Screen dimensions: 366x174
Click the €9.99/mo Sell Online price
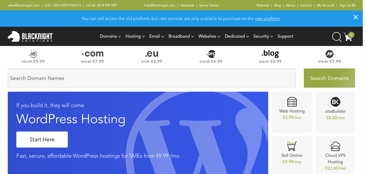[292, 162]
